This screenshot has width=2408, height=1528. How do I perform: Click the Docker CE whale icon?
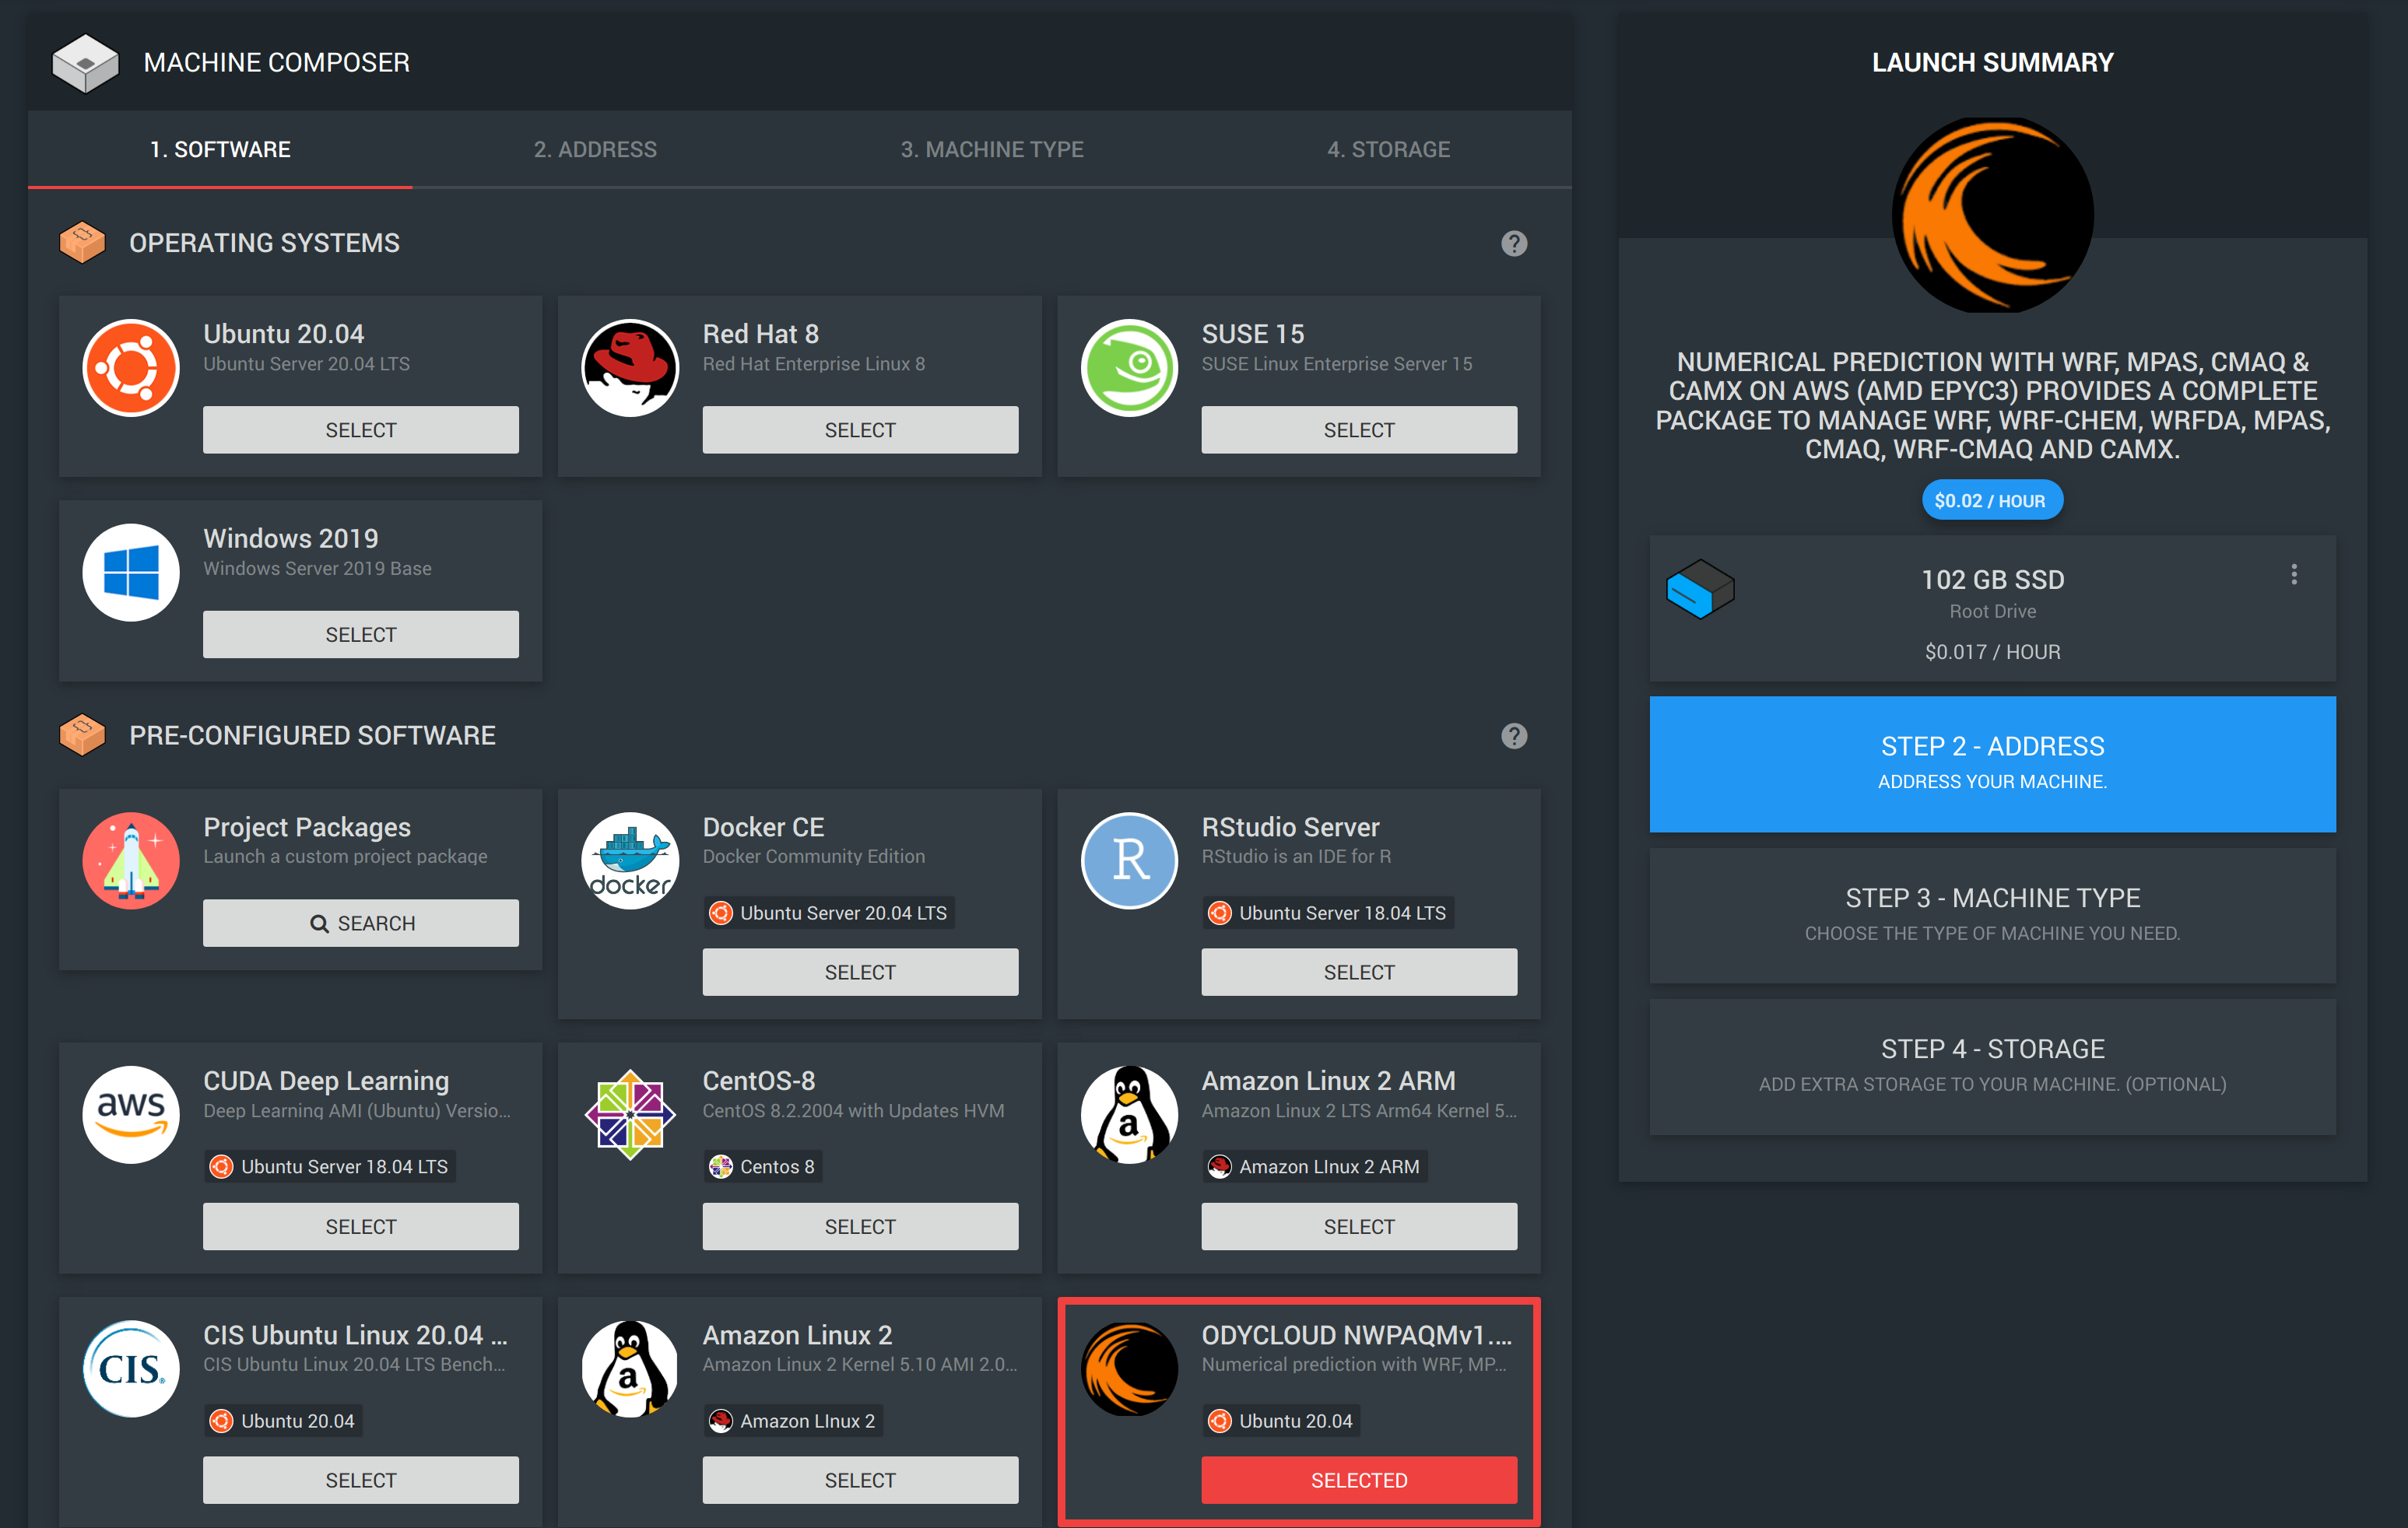630,860
